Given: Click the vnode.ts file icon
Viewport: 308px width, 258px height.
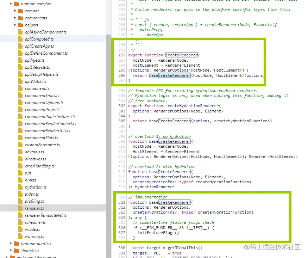Looking at the screenshot, I should (x=20, y=229).
